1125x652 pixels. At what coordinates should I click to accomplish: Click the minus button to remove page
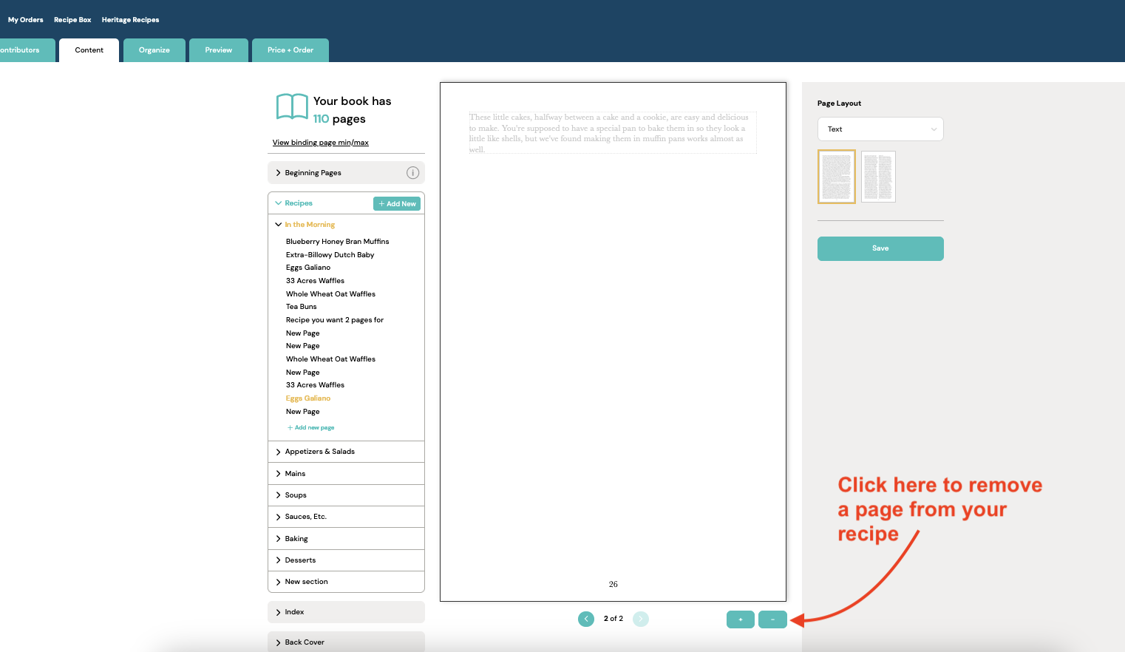point(772,619)
